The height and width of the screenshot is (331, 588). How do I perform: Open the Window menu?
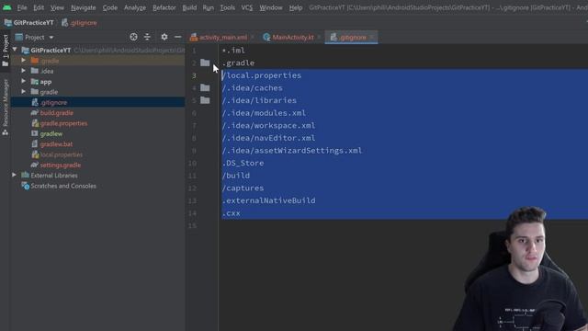pyautogui.click(x=271, y=7)
